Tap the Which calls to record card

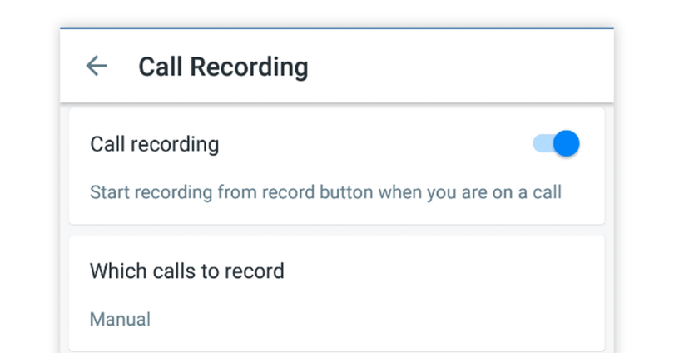click(x=374, y=291)
